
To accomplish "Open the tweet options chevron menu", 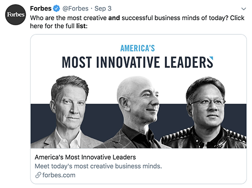I will coord(243,9).
